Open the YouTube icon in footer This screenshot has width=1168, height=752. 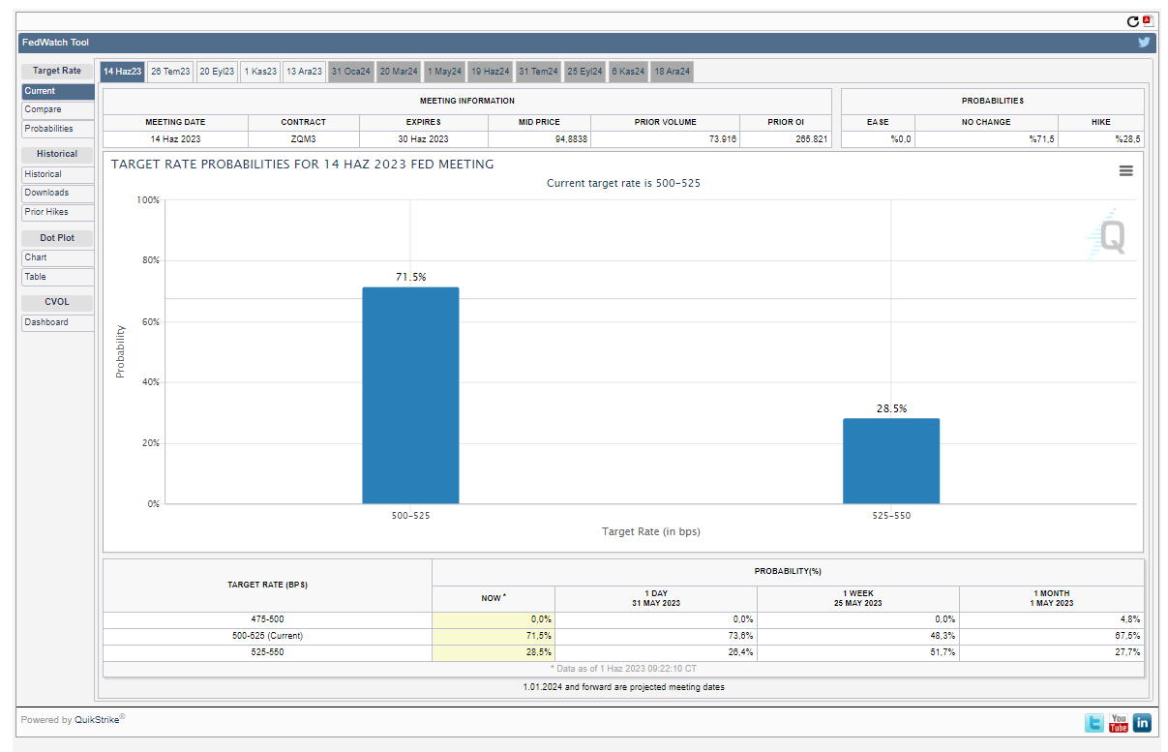(x=1119, y=722)
